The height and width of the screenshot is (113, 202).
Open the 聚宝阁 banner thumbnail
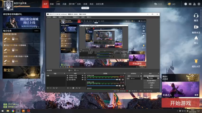tap(21, 72)
